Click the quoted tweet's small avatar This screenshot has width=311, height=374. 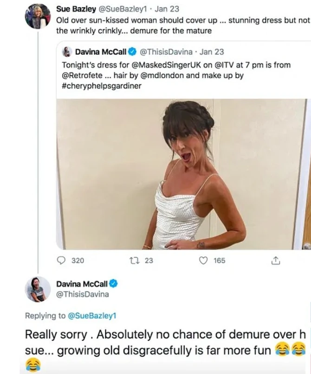[66, 52]
